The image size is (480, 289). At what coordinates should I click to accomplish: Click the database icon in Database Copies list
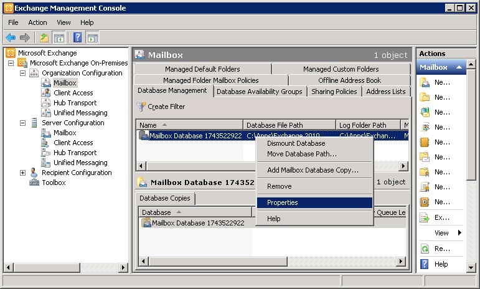tap(146, 222)
